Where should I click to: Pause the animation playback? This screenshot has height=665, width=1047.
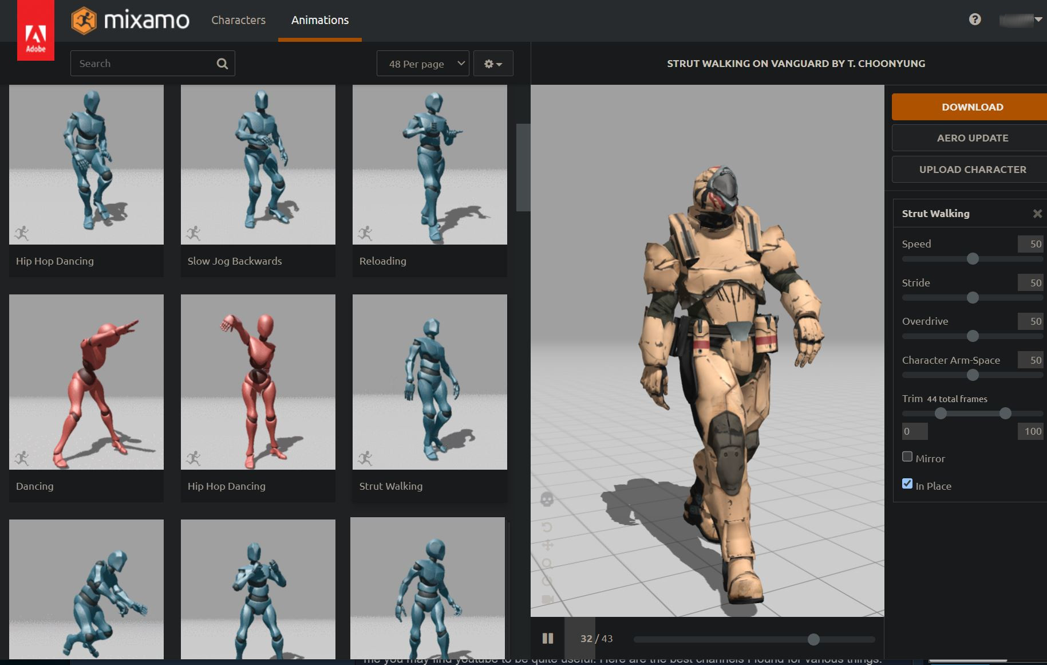pyautogui.click(x=548, y=638)
